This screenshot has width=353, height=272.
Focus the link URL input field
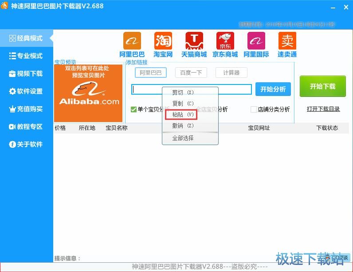(192, 89)
